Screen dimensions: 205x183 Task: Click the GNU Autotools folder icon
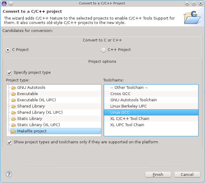click(14, 88)
